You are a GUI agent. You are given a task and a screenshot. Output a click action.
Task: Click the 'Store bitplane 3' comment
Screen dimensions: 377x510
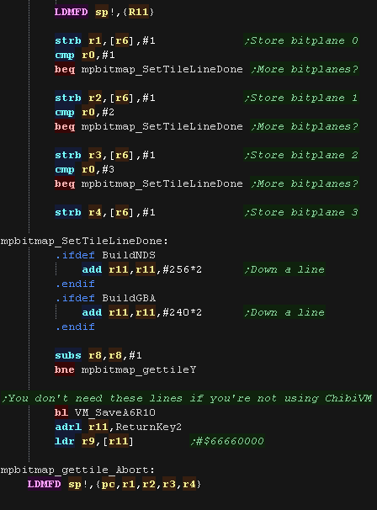point(301,212)
